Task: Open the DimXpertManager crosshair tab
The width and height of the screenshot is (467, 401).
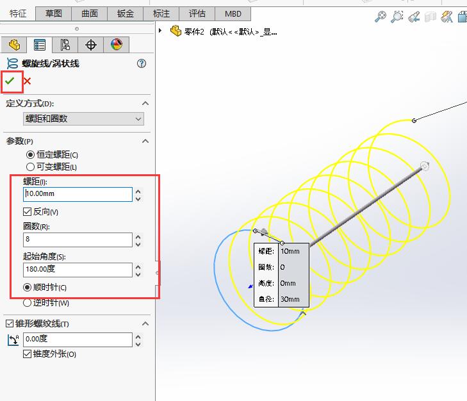Action: pos(90,45)
